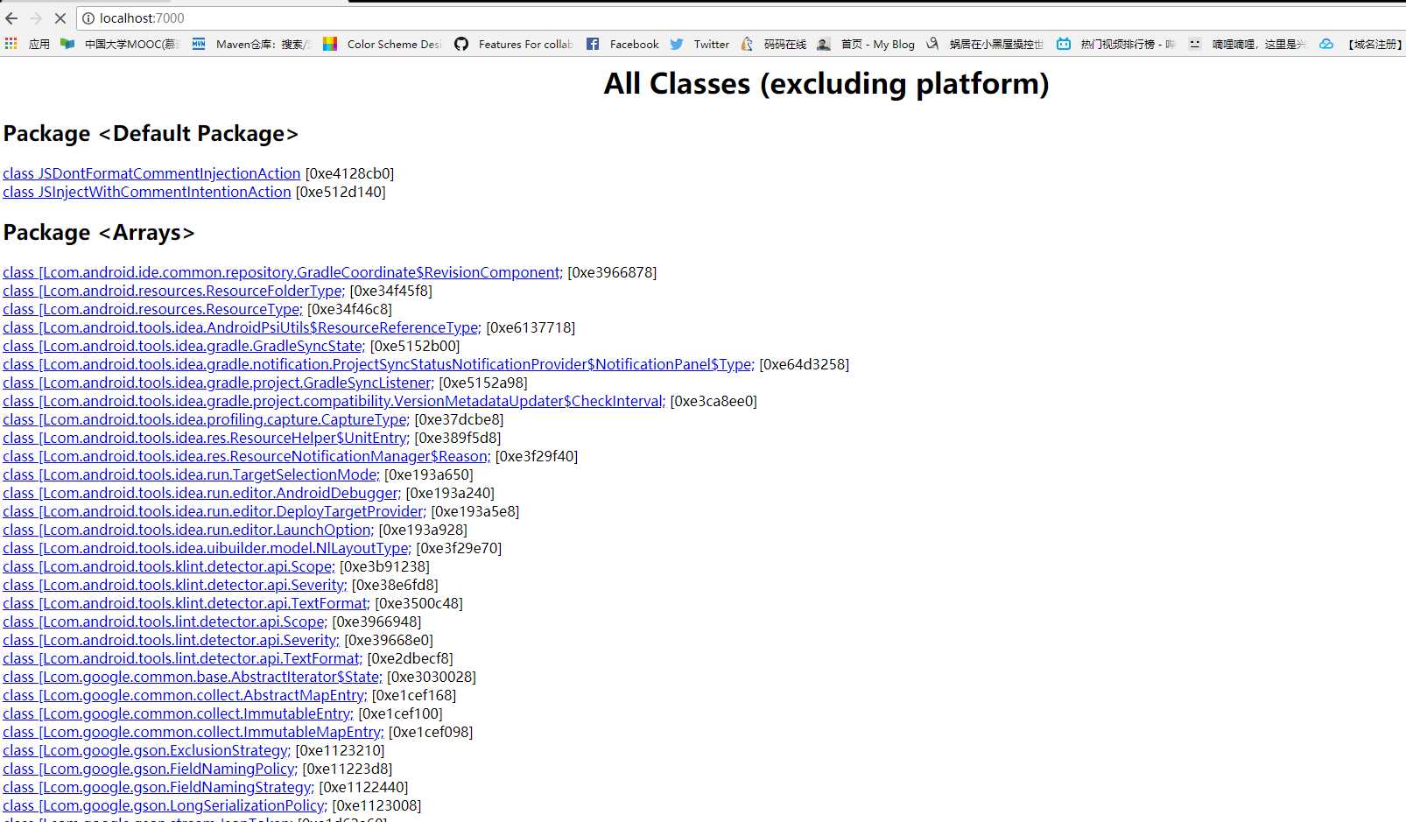
Task: Click the browser forward arrow
Action: (x=36, y=18)
